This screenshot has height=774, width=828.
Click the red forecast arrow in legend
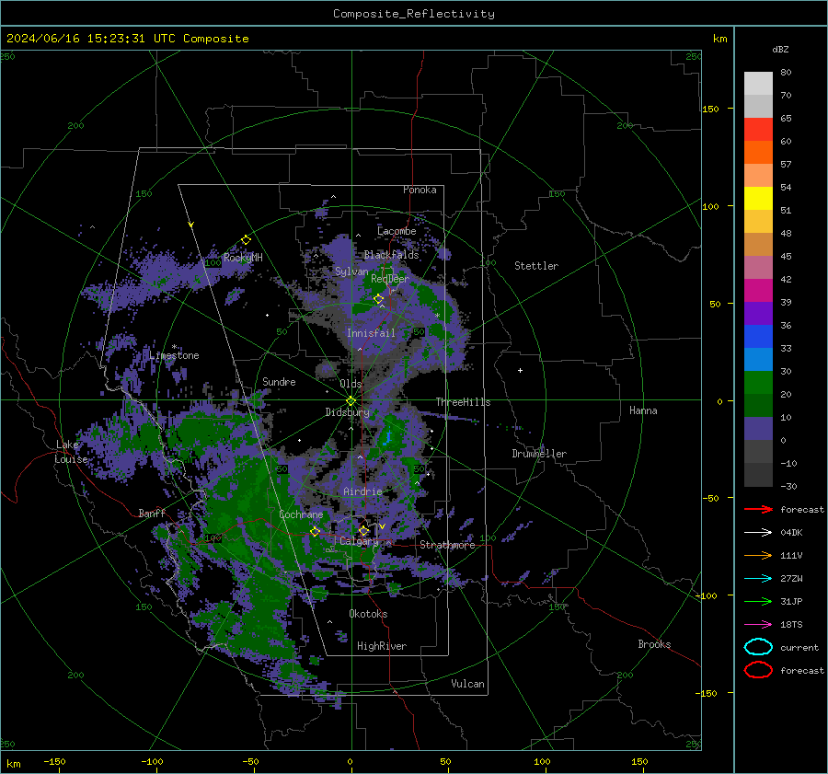758,509
